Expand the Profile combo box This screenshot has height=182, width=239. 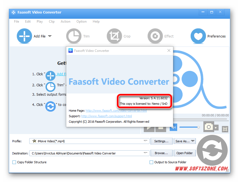pyautogui.click(x=146, y=141)
